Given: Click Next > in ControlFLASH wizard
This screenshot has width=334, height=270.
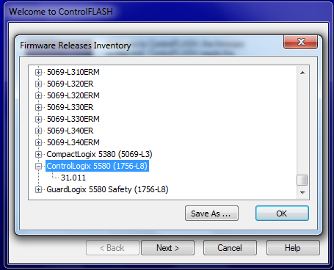Looking at the screenshot, I should coord(167,248).
